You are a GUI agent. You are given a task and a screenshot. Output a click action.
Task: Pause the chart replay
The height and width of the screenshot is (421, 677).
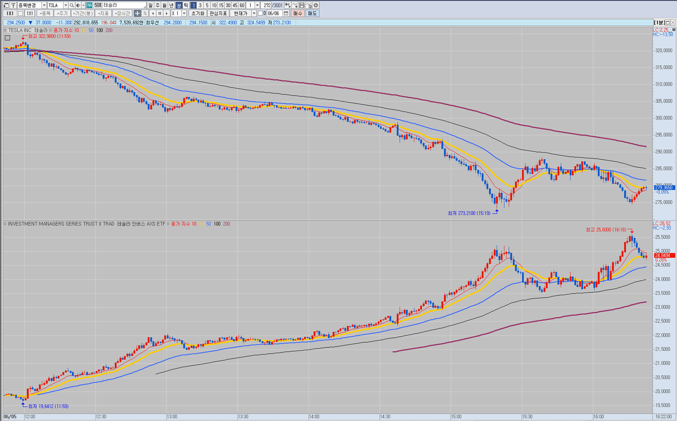tap(160, 13)
